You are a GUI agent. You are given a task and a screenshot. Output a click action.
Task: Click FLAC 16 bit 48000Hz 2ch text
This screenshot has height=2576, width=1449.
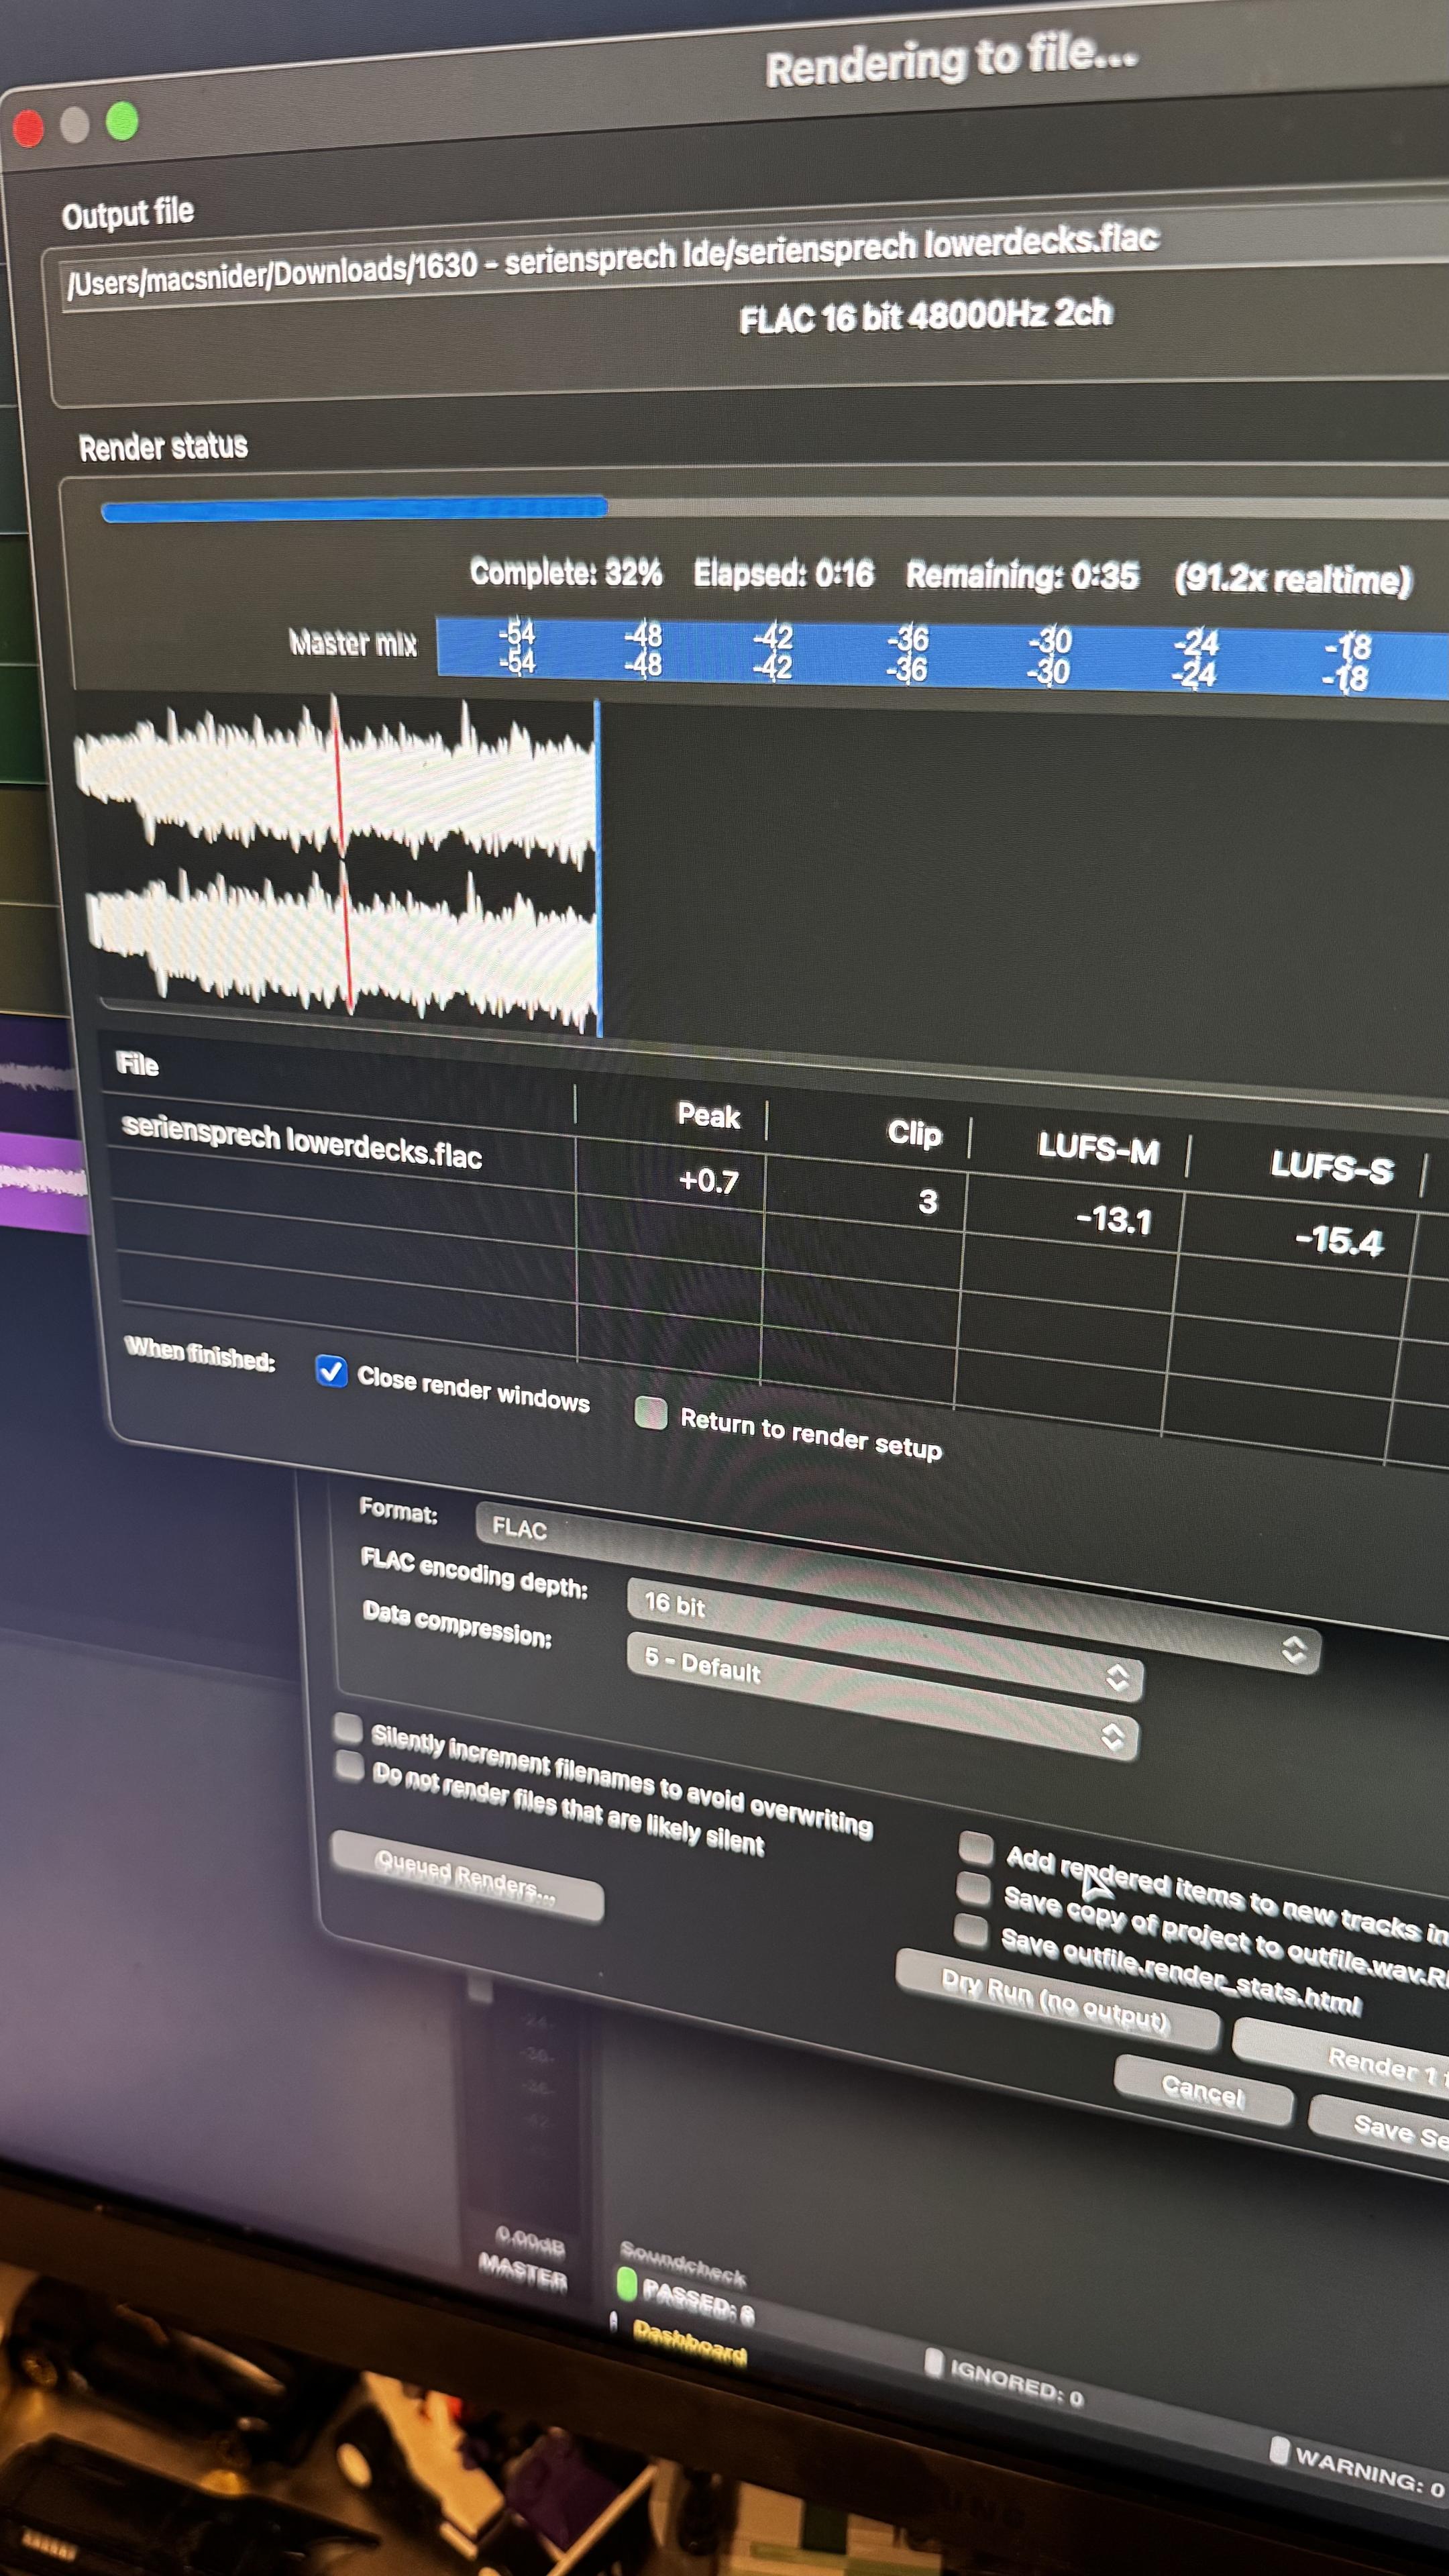click(925, 316)
